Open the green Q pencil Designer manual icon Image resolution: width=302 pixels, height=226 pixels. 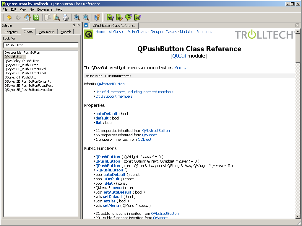tap(119, 17)
